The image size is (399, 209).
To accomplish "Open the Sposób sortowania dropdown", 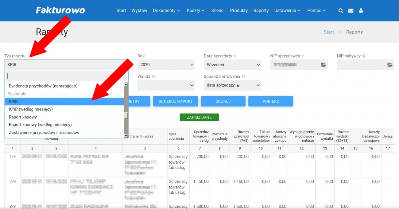I will (232, 85).
